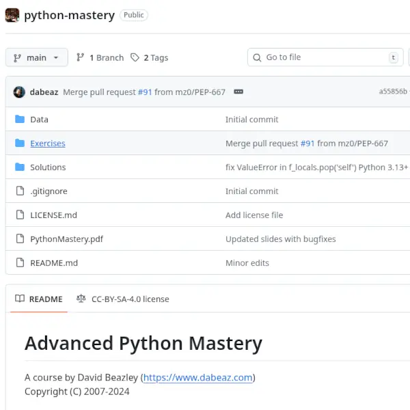Open Updated slides with bugfixes commit message
The image size is (410, 410).
[x=281, y=239]
